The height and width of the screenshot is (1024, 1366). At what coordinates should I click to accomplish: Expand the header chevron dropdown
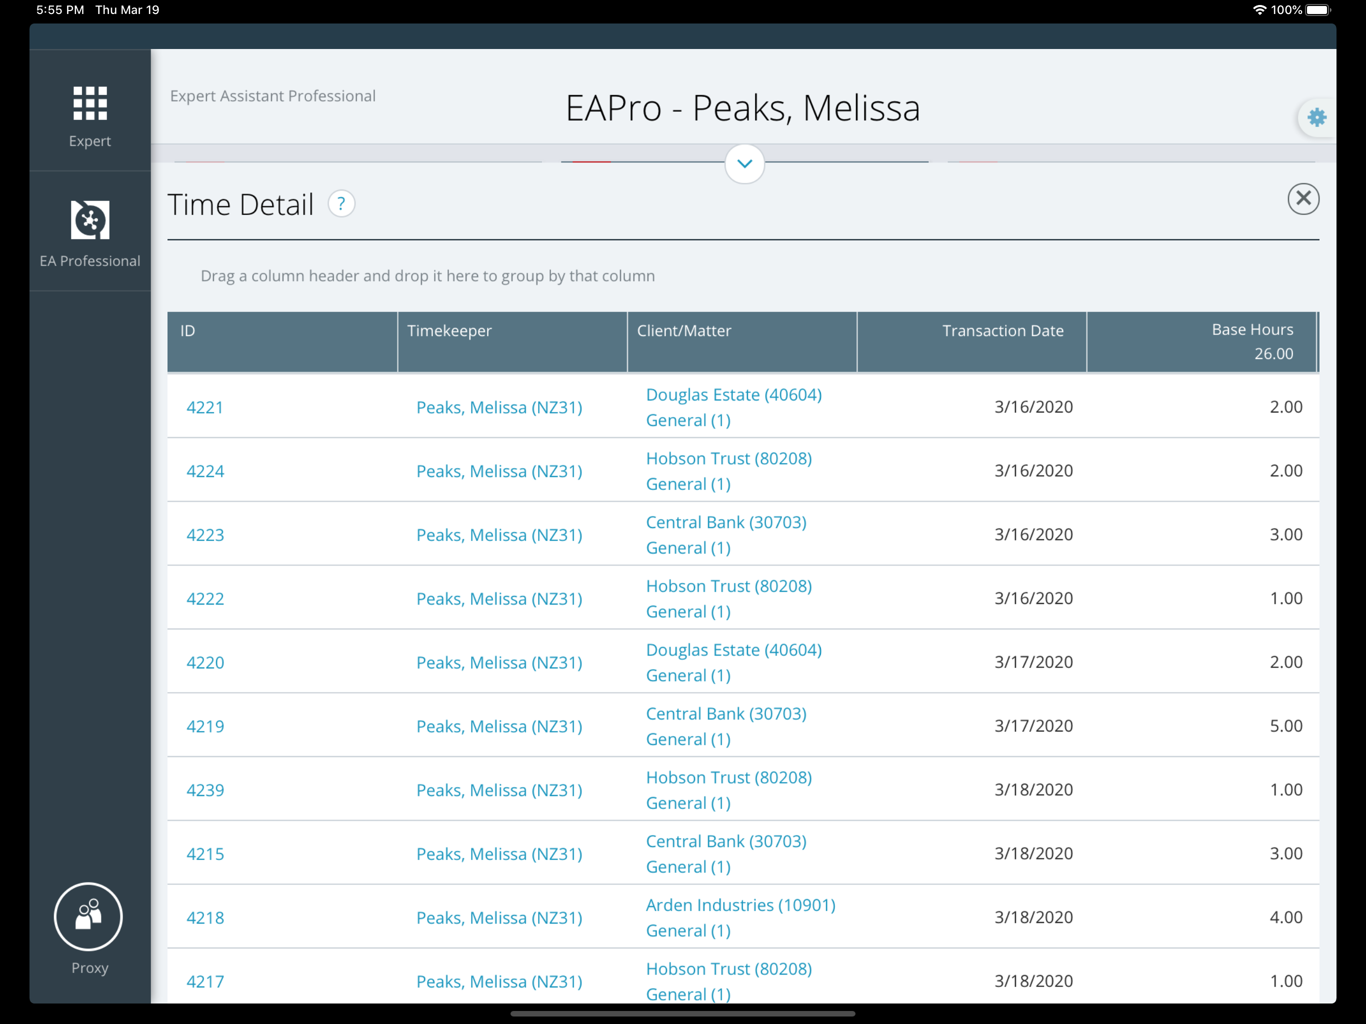pyautogui.click(x=744, y=163)
